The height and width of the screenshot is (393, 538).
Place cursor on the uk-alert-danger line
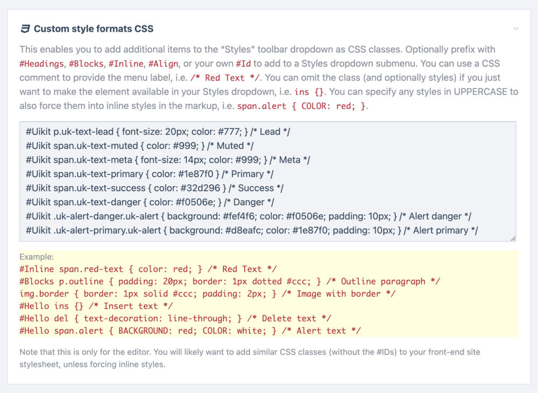(x=248, y=216)
